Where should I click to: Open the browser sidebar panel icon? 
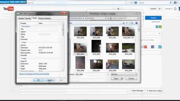tap(175, 3)
